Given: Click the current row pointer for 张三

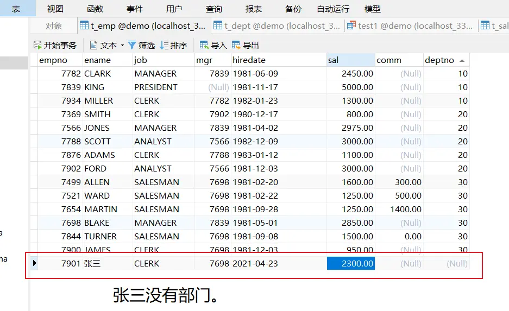Looking at the screenshot, I should [x=34, y=263].
